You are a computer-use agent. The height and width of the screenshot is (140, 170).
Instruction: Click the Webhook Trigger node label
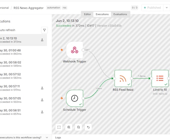point(75,62)
